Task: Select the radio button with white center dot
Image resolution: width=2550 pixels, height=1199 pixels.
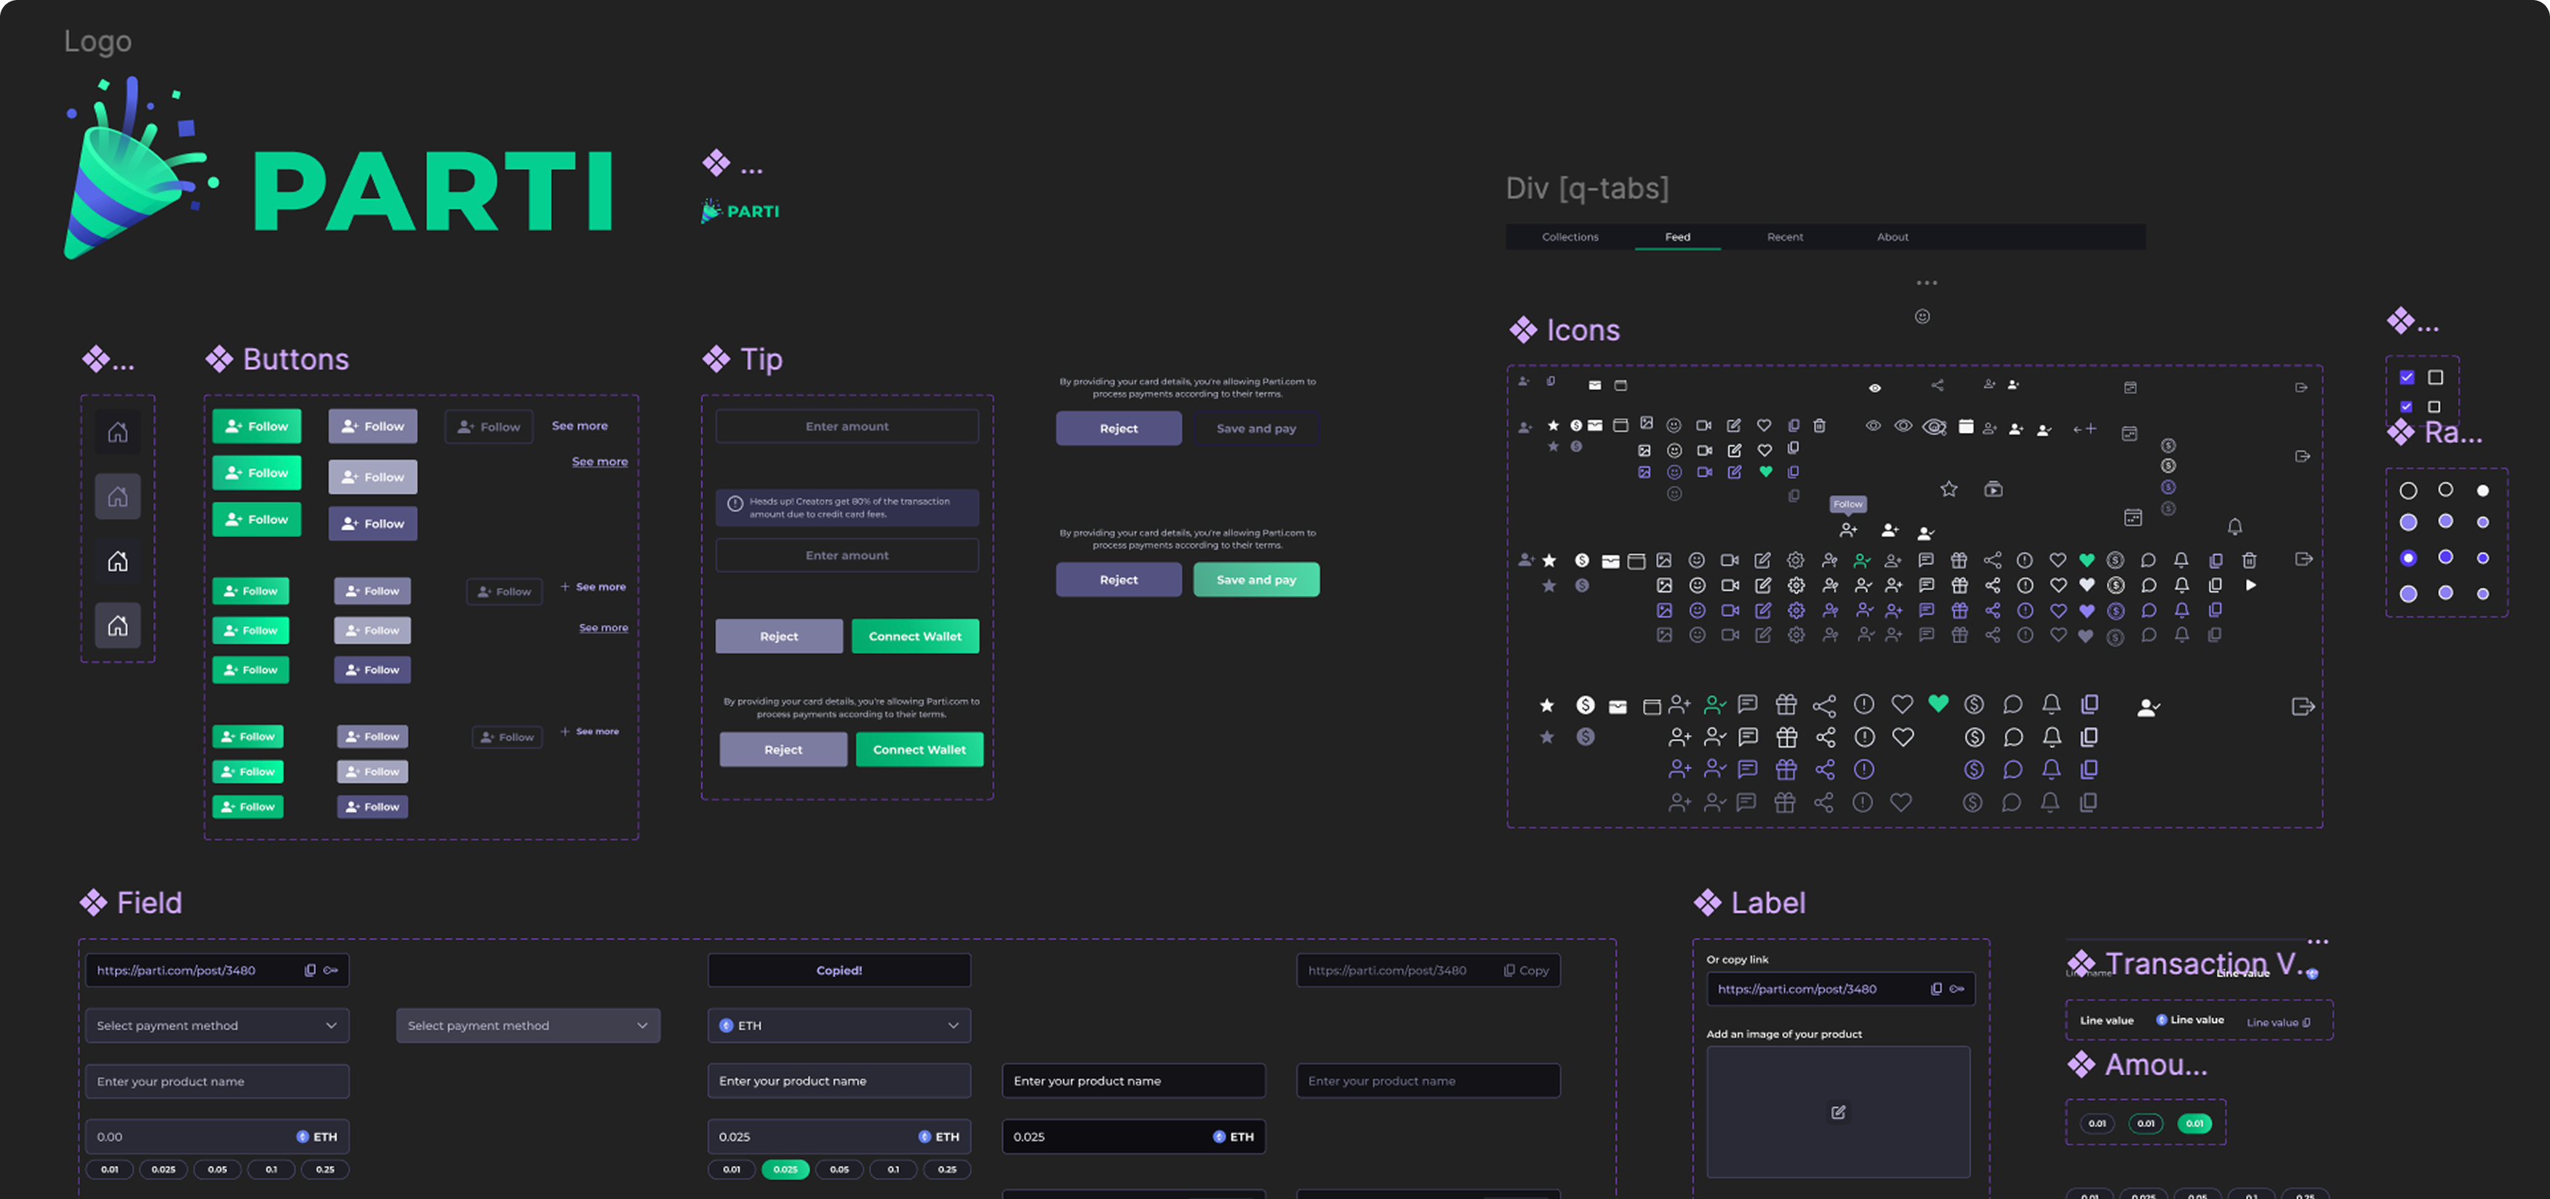Action: (x=2407, y=557)
